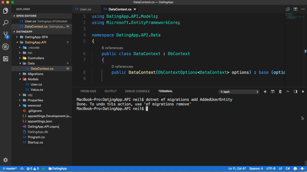Change indentation via Spaces: 4
307x172 pixels.
(256, 169)
